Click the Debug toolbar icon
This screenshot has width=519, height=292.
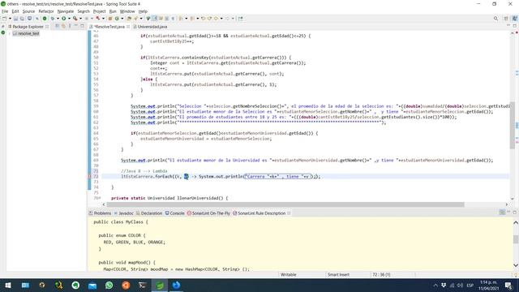tap(53, 19)
